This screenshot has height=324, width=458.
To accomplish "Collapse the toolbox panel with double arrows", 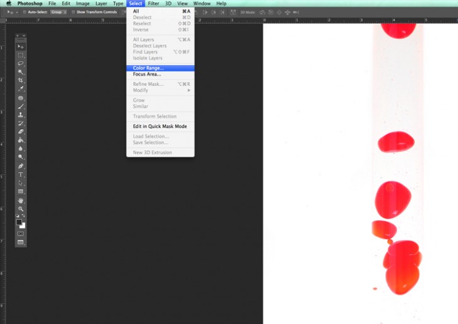I will (x=24, y=36).
